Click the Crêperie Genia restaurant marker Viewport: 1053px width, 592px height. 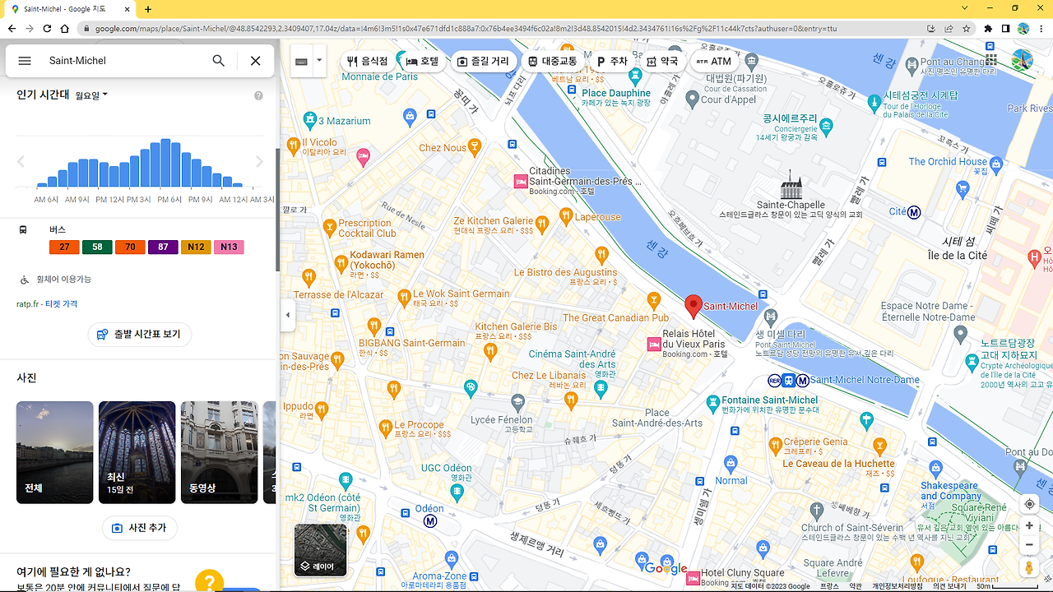coord(774,446)
